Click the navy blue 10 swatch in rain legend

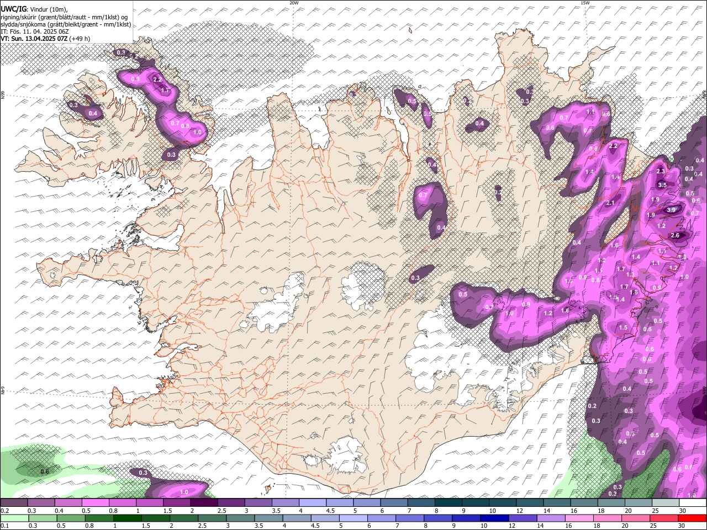point(495,518)
